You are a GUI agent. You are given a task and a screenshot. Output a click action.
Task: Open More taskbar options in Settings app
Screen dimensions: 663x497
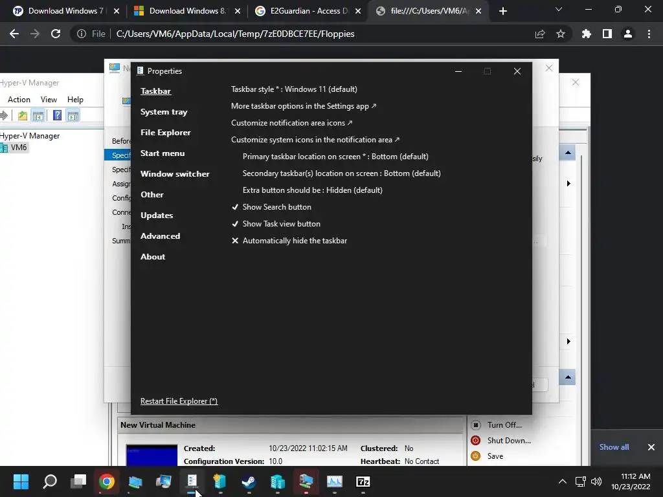[x=303, y=106]
